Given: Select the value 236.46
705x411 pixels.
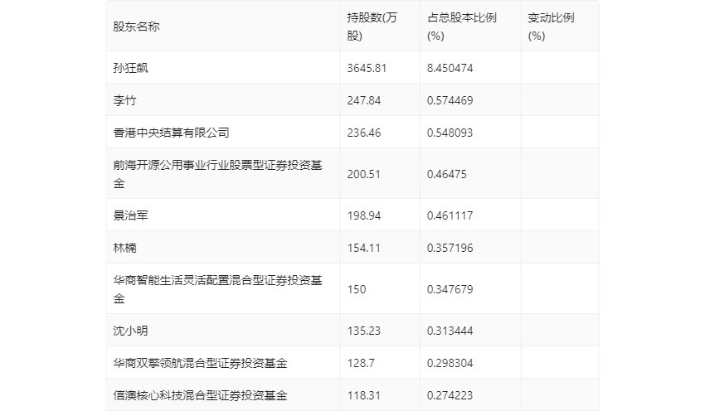Looking at the screenshot, I should coord(364,133).
